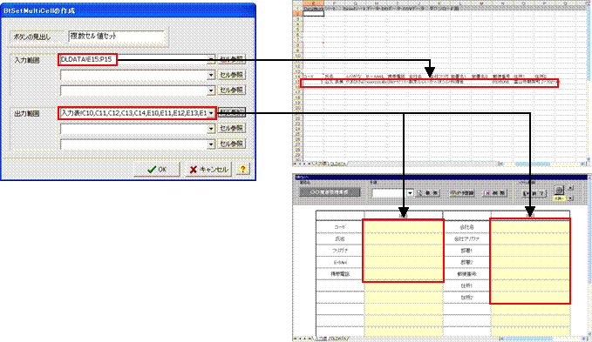Open the search combo box dropdown in lower toolbar

coord(410,193)
